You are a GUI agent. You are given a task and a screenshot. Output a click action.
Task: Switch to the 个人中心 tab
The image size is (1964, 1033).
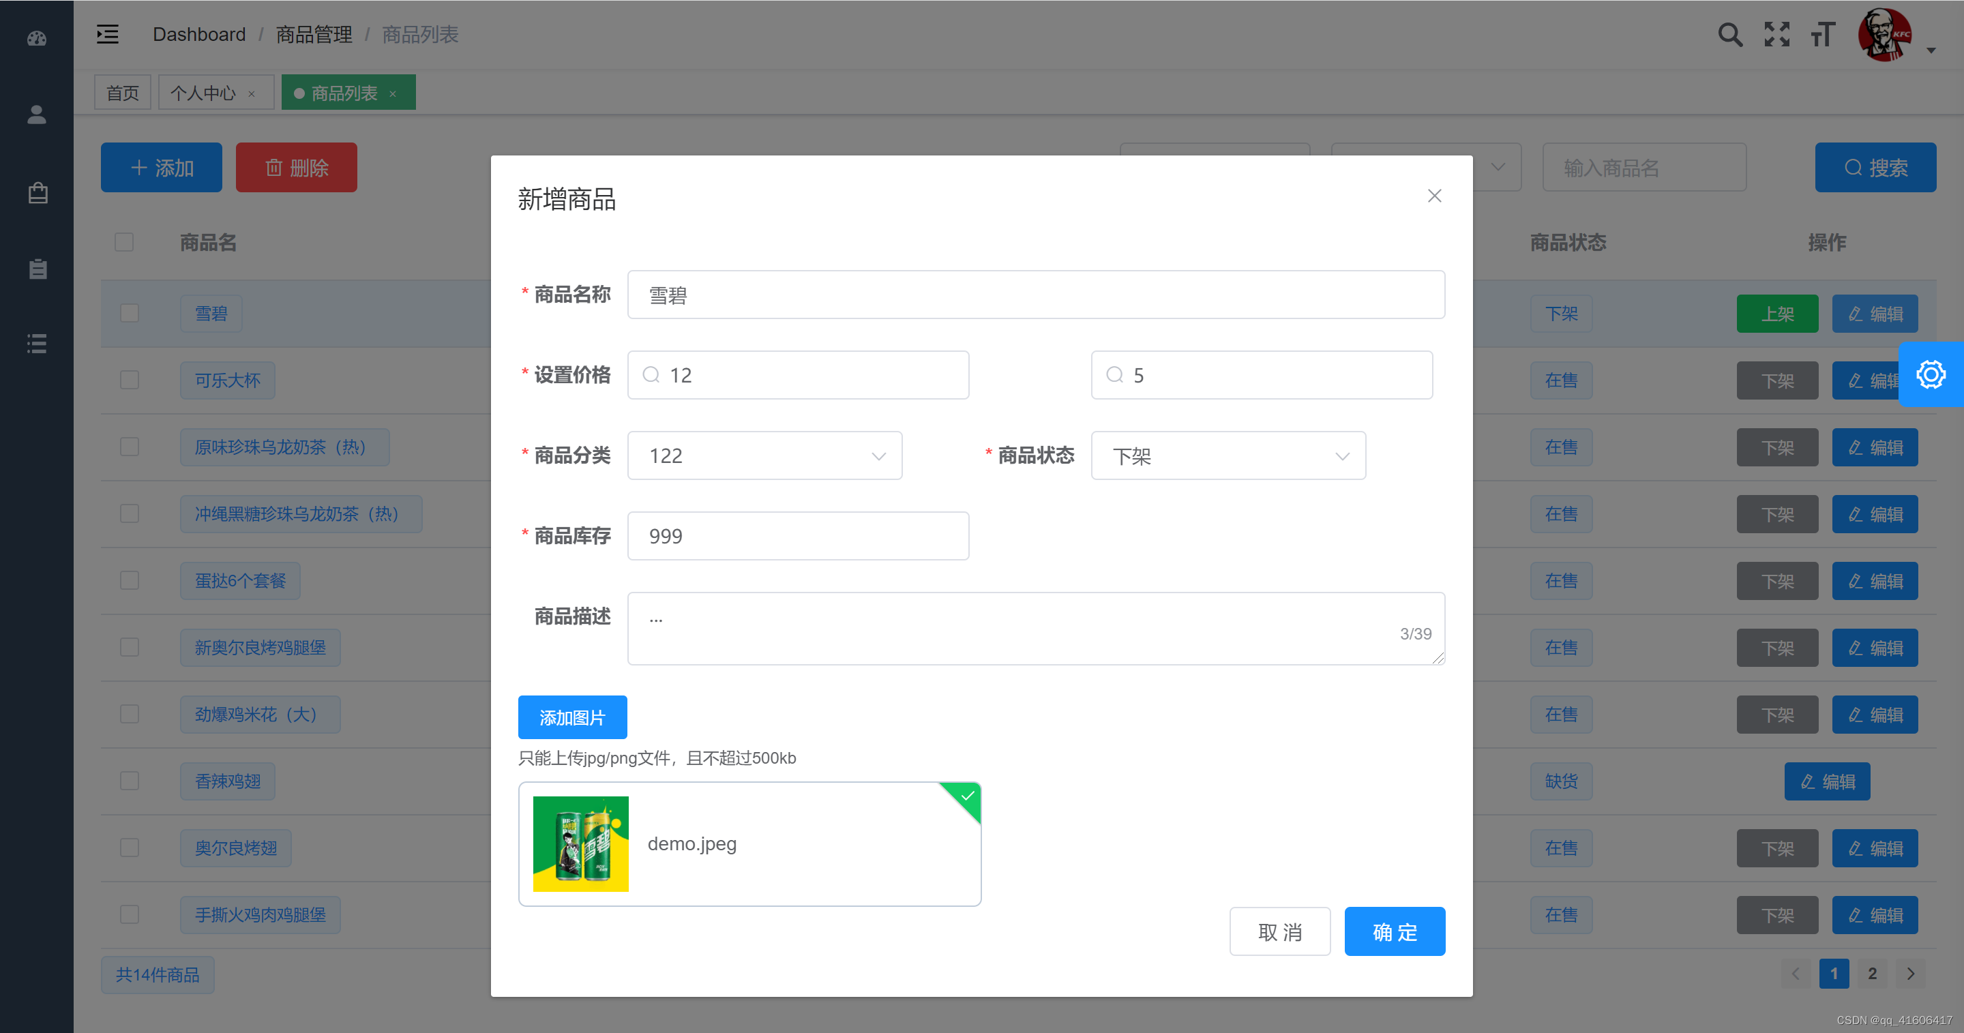(205, 92)
